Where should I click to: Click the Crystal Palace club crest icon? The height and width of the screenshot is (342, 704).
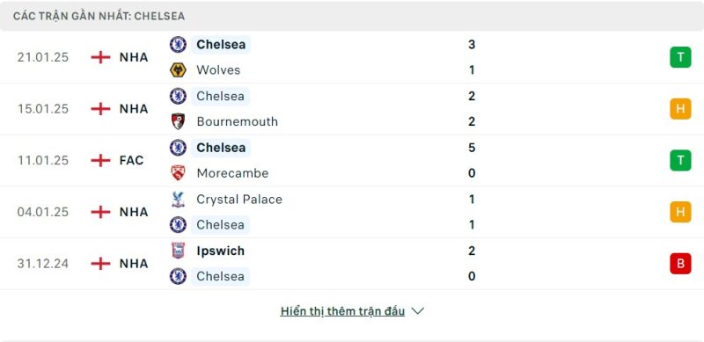(179, 200)
